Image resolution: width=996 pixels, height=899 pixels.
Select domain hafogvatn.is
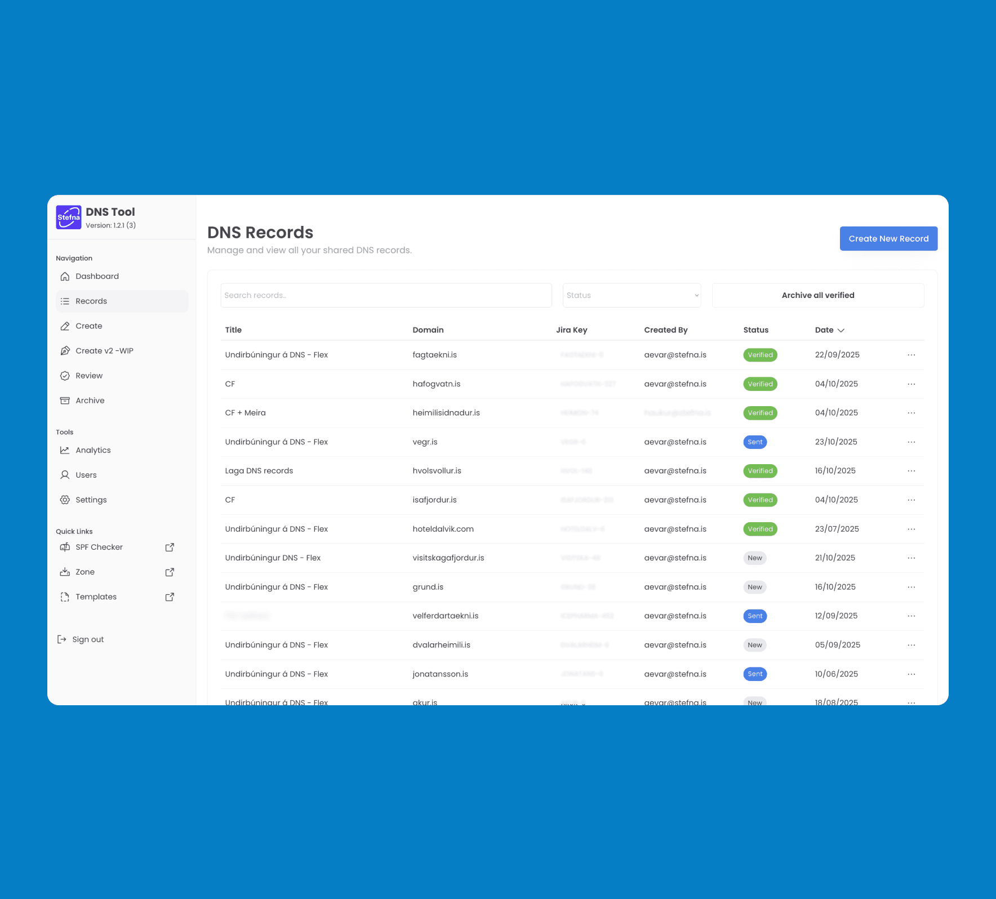(436, 384)
